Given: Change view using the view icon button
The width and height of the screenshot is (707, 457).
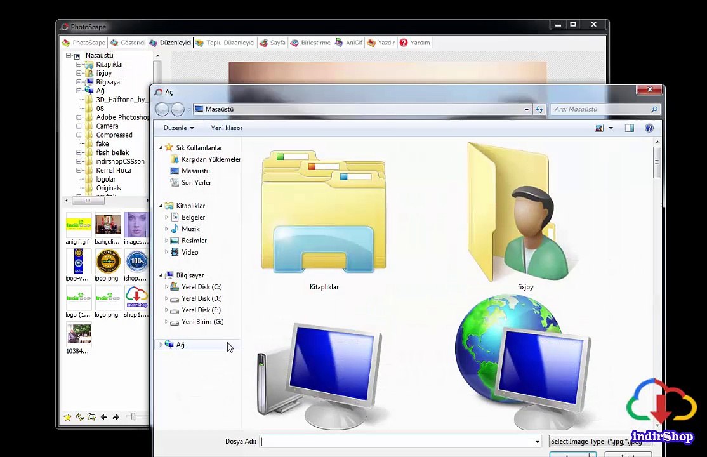Looking at the screenshot, I should [599, 128].
